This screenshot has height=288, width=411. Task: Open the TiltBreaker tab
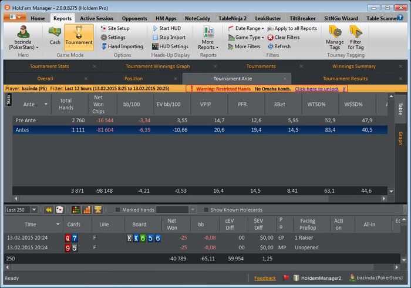(x=302, y=18)
